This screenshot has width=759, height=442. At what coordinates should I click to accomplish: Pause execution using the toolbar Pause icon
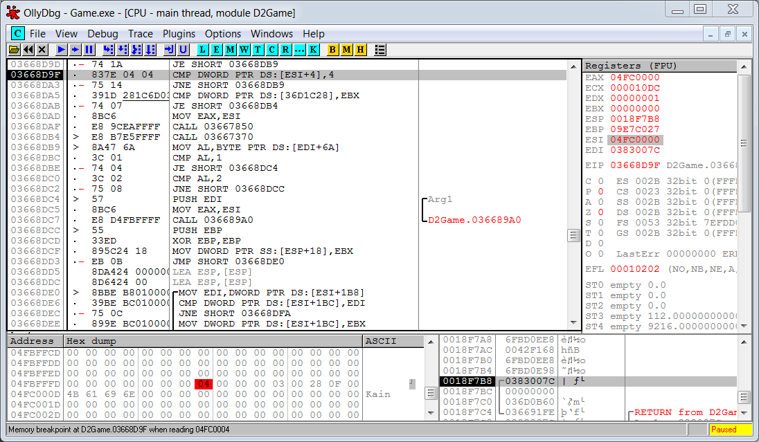(89, 50)
